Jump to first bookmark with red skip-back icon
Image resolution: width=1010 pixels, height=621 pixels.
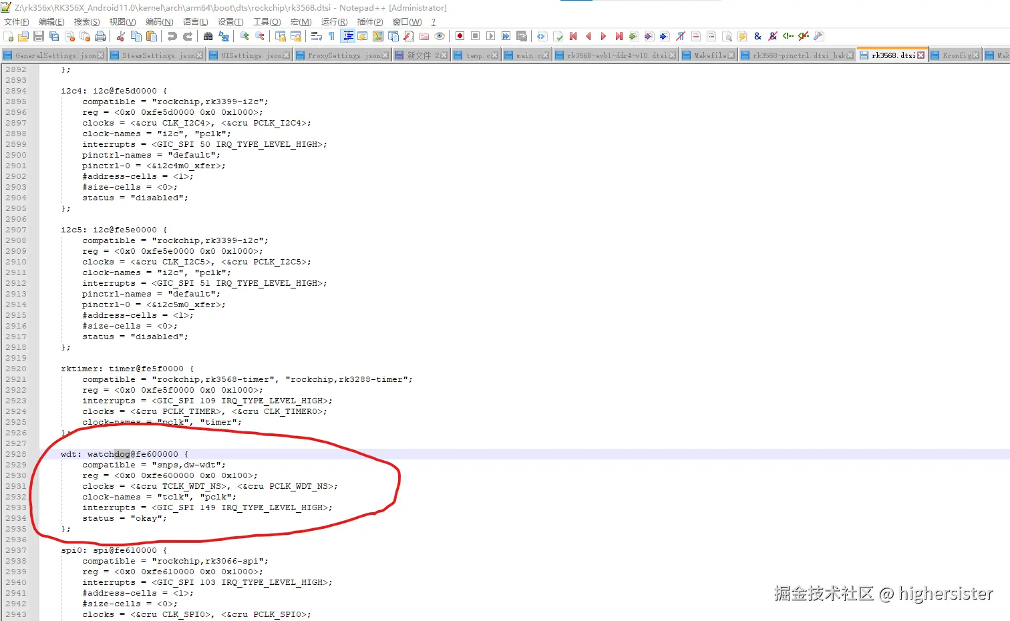click(x=572, y=36)
